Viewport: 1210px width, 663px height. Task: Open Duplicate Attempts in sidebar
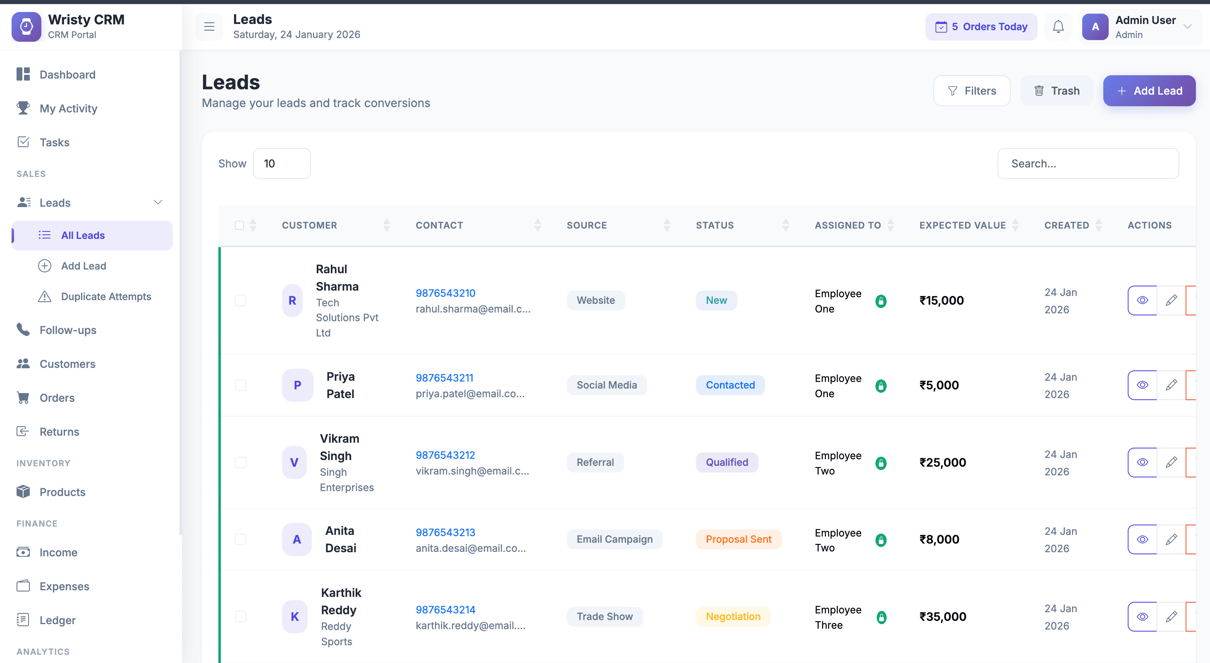pyautogui.click(x=106, y=296)
